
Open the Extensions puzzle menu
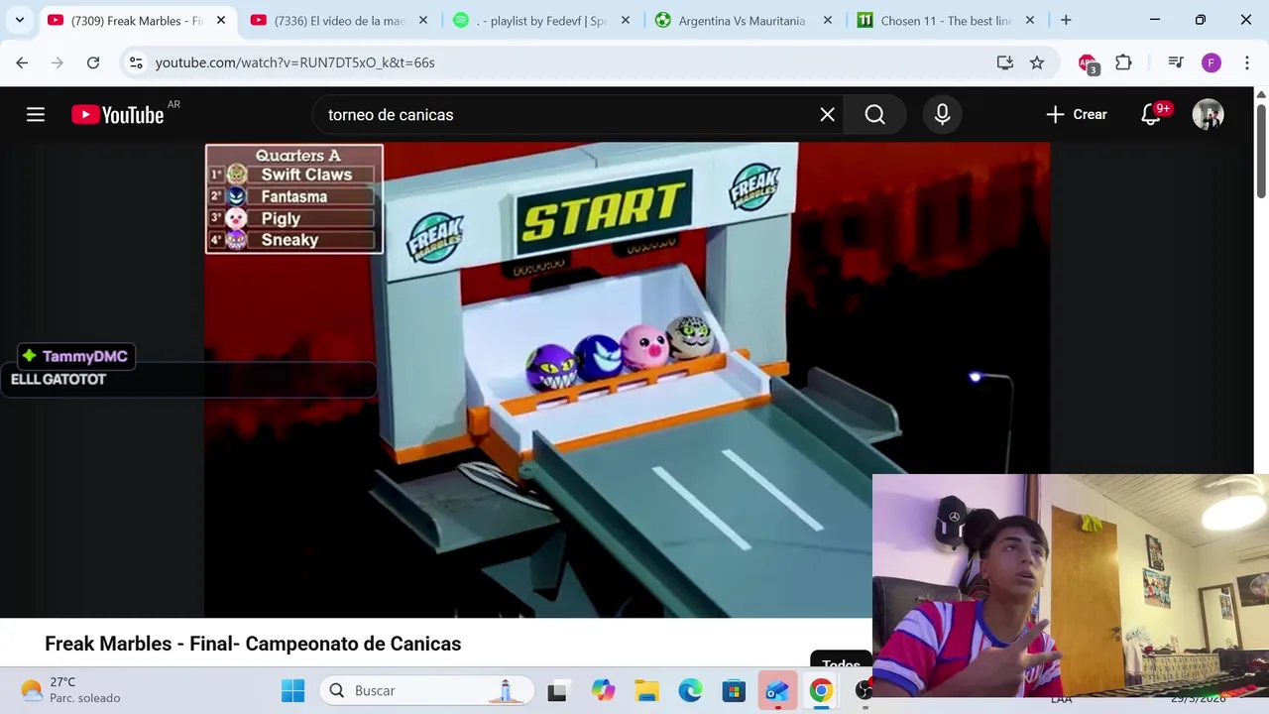(x=1123, y=62)
